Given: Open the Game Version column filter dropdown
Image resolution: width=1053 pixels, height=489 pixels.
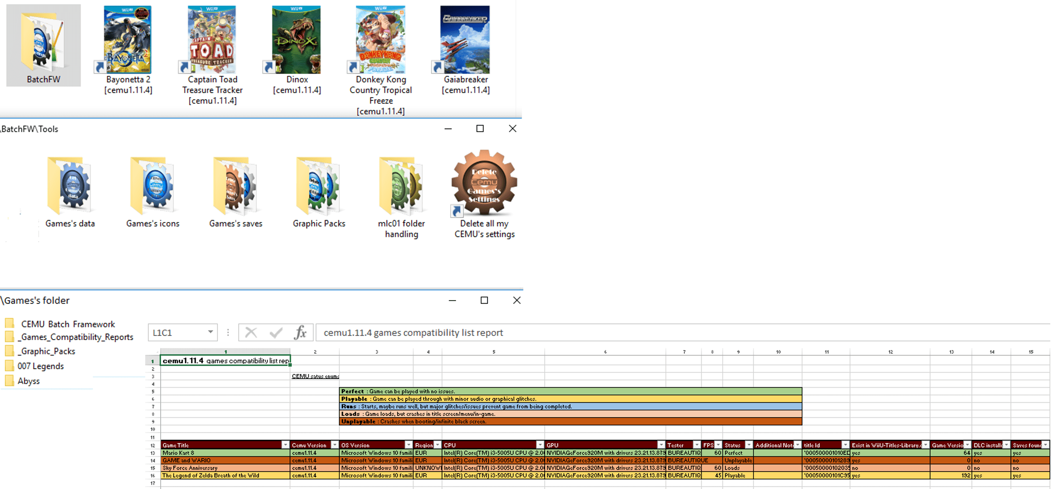Looking at the screenshot, I should coord(967,445).
